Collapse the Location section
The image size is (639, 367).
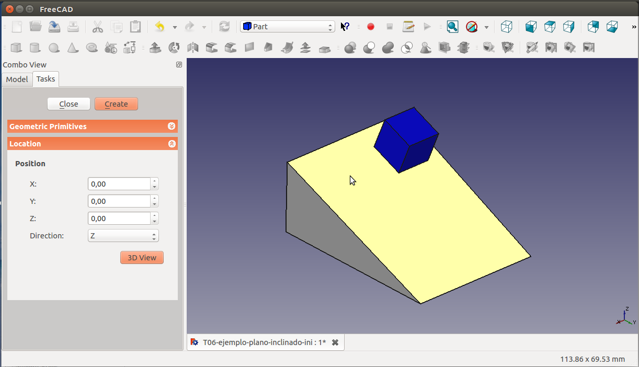point(172,144)
